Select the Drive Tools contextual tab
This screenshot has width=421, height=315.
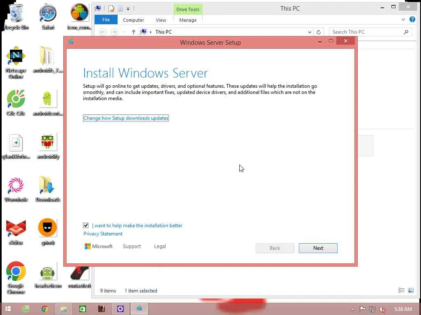coord(187,9)
